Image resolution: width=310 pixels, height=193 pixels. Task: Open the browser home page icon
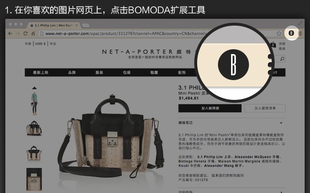[x=33, y=33]
